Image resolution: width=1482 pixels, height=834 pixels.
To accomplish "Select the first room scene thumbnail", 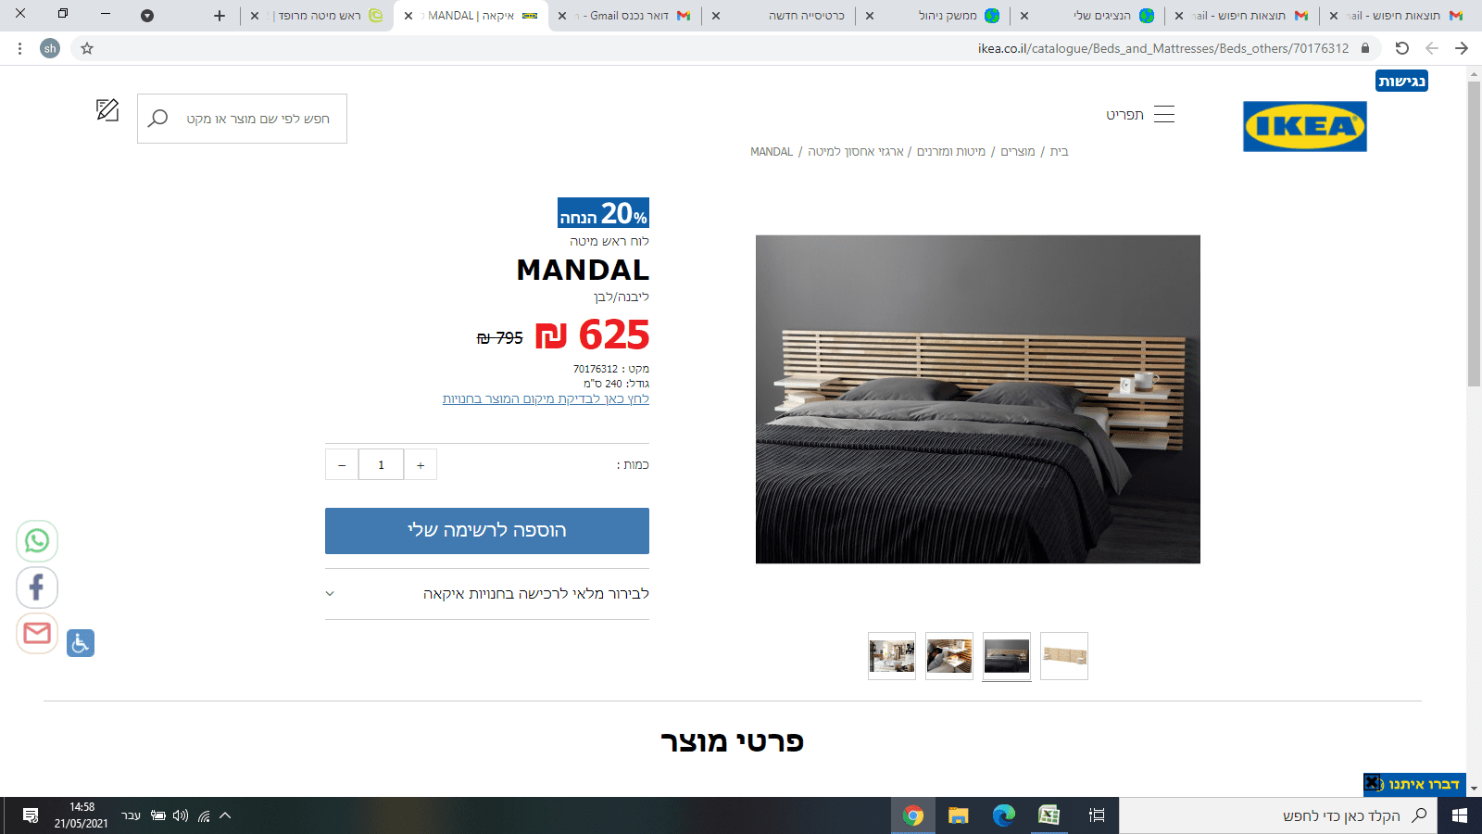I will (x=892, y=656).
